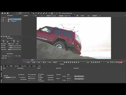Click the stop tracking button
This screenshot has width=126, height=95.
(96, 62)
